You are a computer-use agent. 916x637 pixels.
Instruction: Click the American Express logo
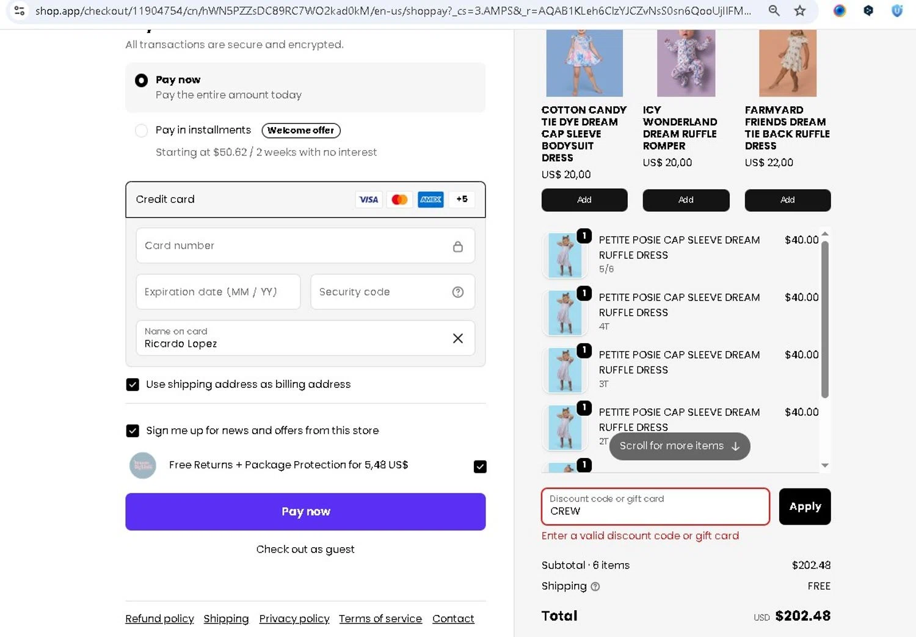pos(431,200)
